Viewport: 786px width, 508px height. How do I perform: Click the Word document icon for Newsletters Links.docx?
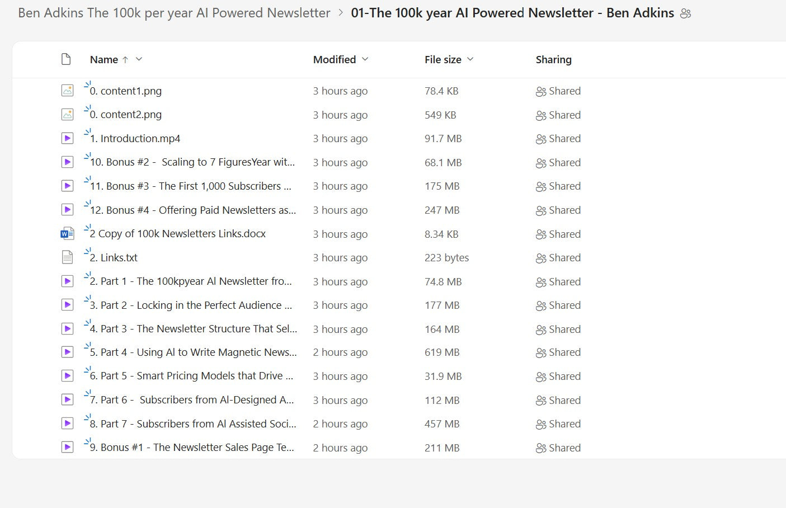coord(67,234)
